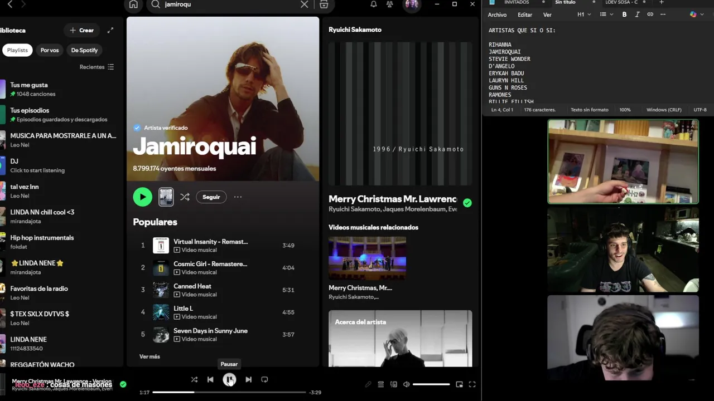Open the Recientes sort dropdown

point(97,67)
